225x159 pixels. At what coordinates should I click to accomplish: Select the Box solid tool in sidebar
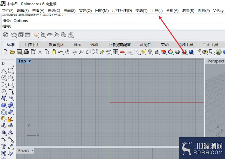[x=4, y=105]
